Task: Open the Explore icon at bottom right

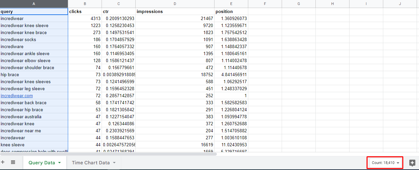Action: point(412,163)
